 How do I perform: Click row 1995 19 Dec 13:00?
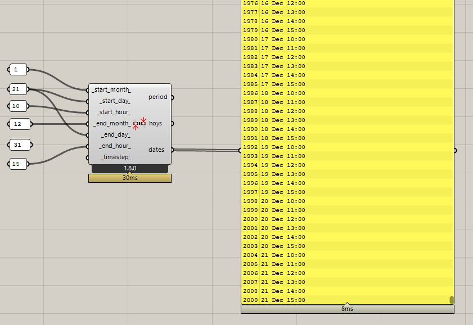point(348,174)
